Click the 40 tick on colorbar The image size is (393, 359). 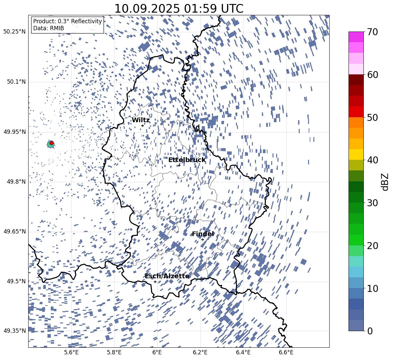click(x=372, y=160)
